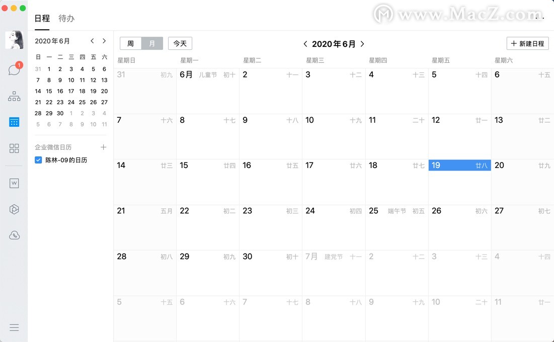Viewport: 554px width, 342px height.
Task: Select June 21 五月 cell
Action: click(x=145, y=227)
